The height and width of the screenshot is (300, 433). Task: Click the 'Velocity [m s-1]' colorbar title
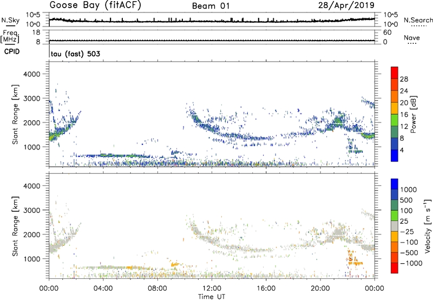tap(428, 226)
